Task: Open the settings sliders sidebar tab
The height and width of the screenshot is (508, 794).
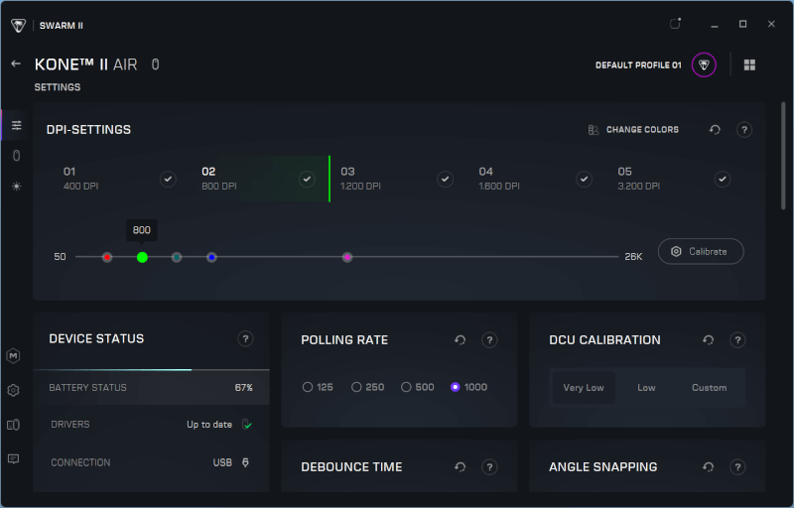Action: click(x=17, y=125)
